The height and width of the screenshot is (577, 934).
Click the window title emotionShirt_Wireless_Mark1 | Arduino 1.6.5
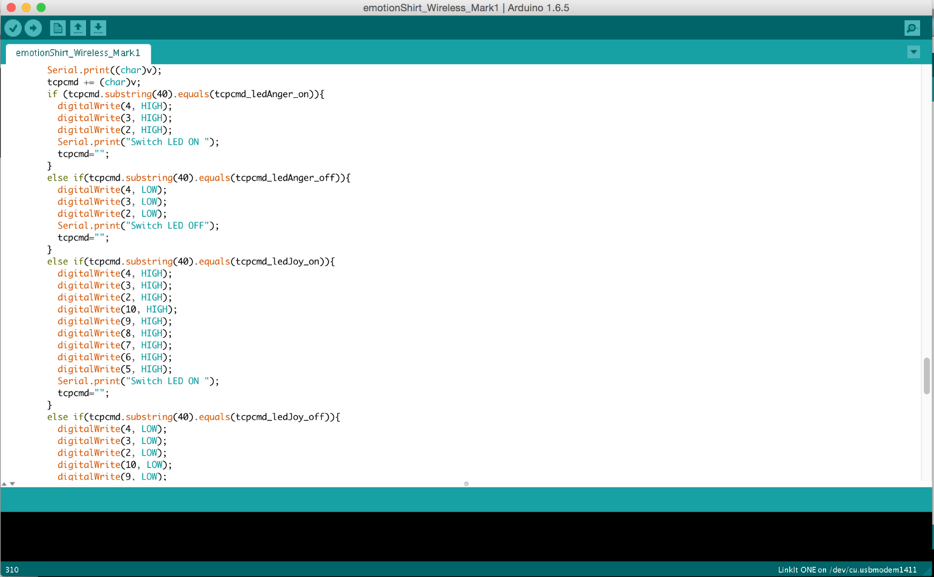466,7
